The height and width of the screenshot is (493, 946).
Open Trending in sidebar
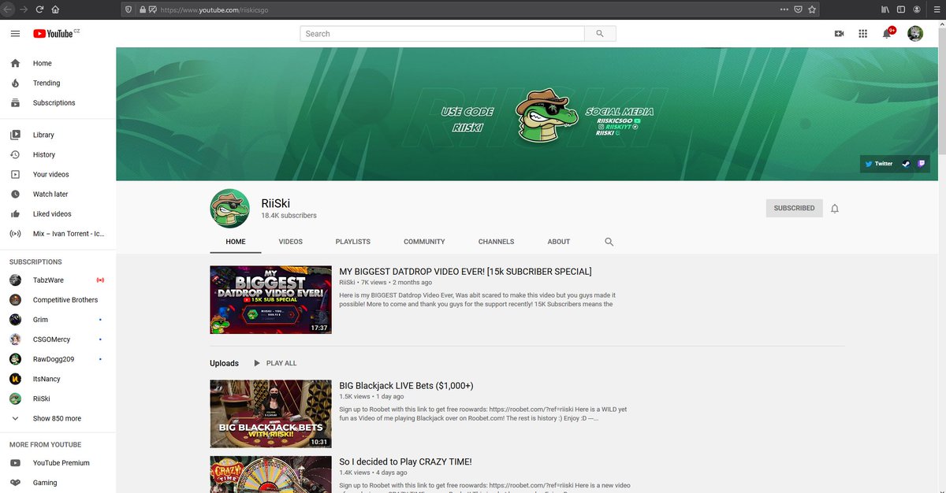pyautogui.click(x=58, y=83)
